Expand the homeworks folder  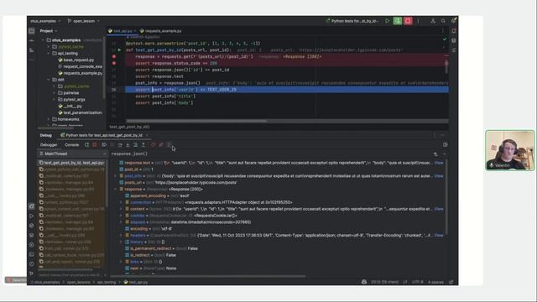tap(49, 119)
